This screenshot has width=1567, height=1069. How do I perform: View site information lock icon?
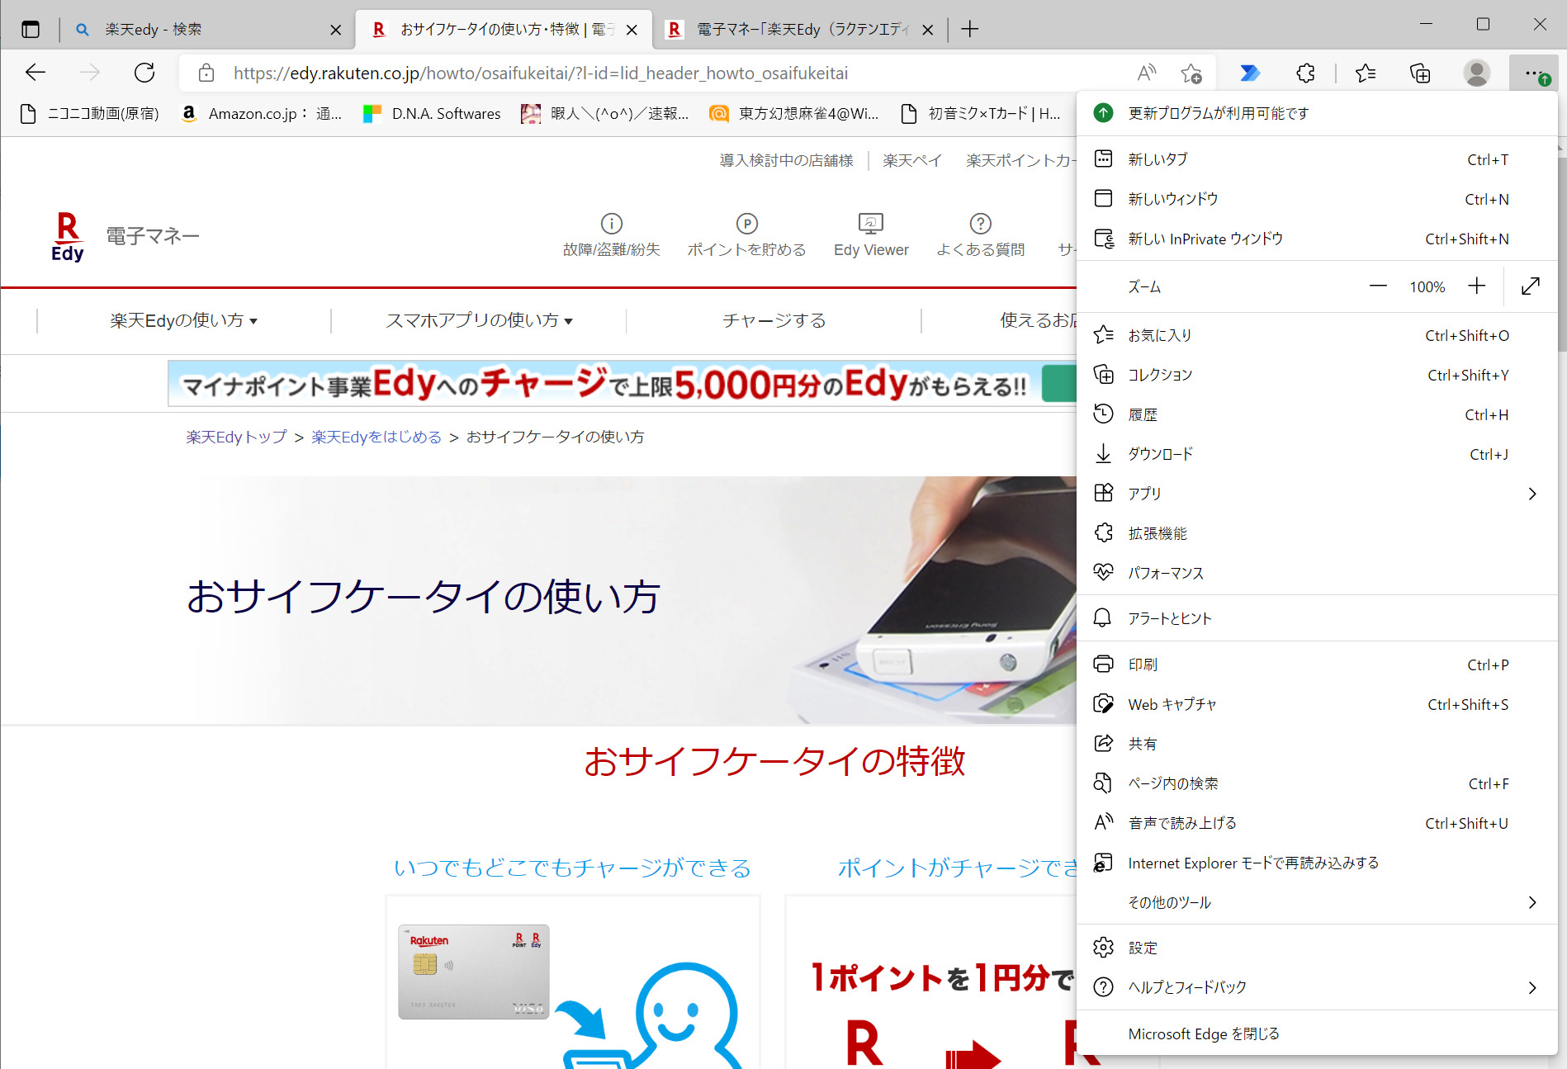206,73
